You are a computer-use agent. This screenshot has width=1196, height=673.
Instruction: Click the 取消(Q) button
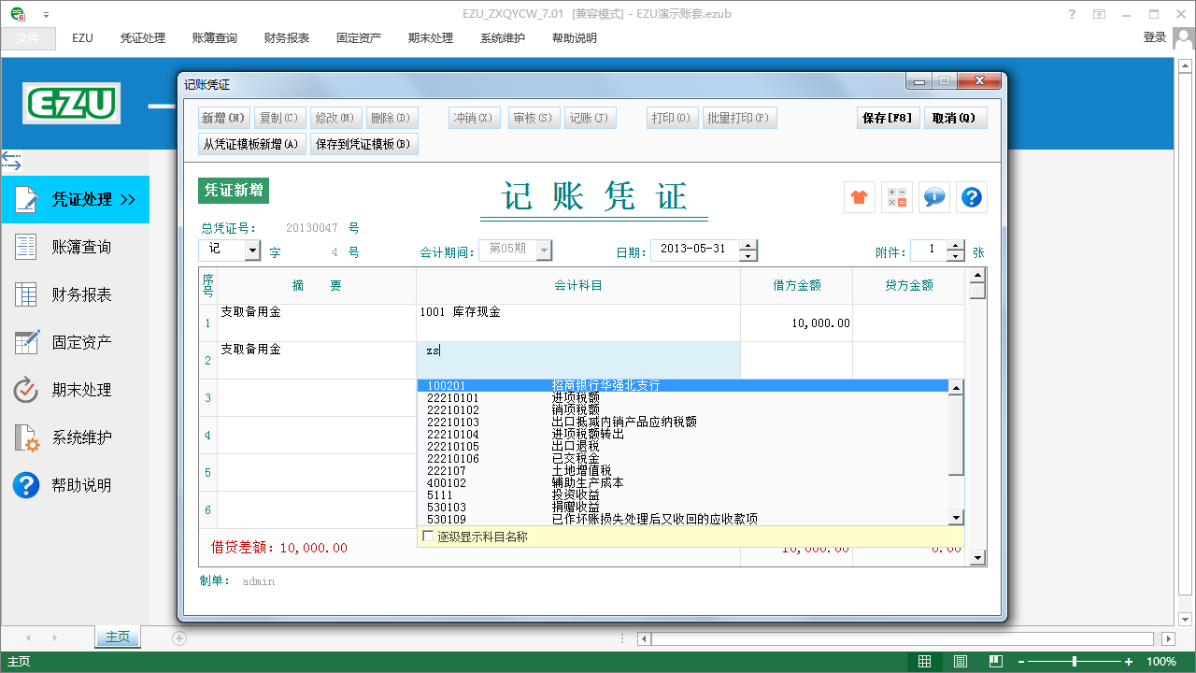coord(955,118)
